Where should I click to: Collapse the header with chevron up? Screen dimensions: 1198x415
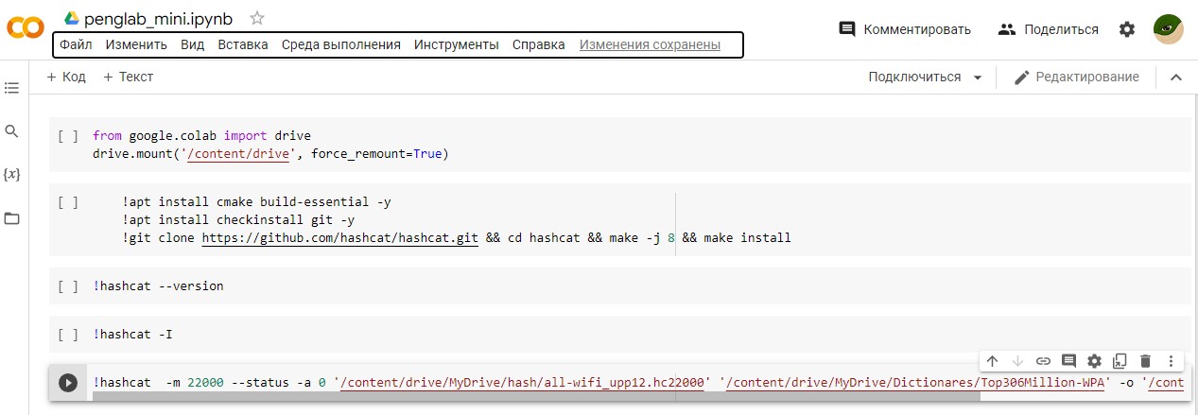click(1176, 78)
